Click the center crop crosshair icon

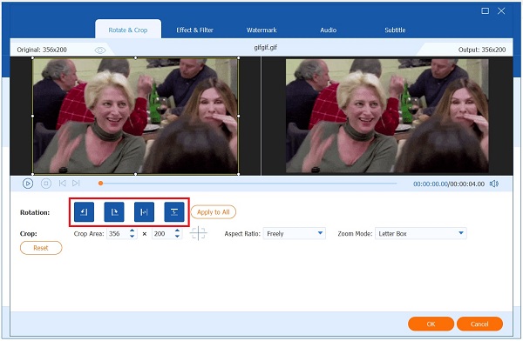click(x=198, y=233)
